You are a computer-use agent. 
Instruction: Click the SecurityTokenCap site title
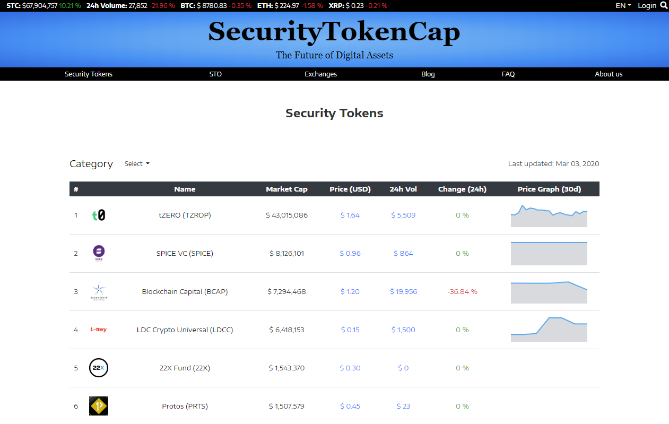[x=334, y=32]
